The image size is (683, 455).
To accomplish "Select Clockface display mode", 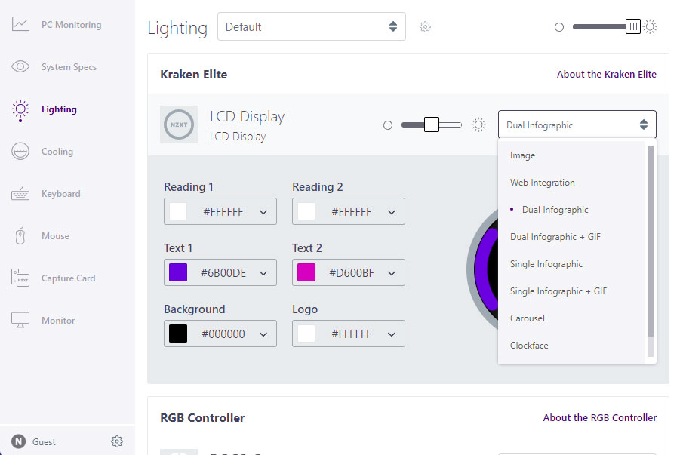I will [x=571, y=346].
